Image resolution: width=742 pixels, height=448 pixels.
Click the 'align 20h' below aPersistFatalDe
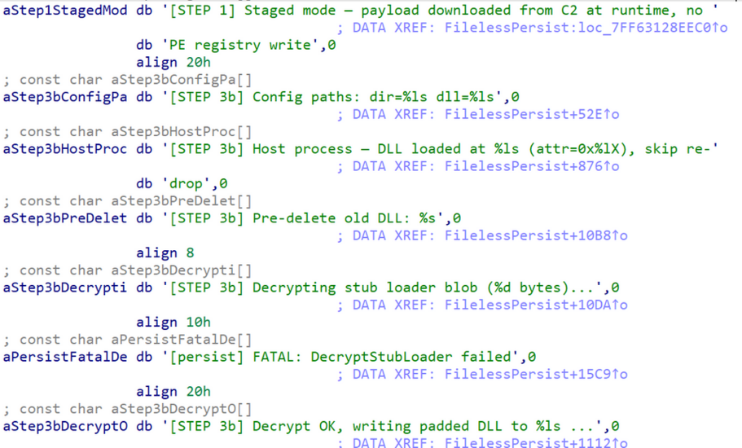[x=173, y=392]
